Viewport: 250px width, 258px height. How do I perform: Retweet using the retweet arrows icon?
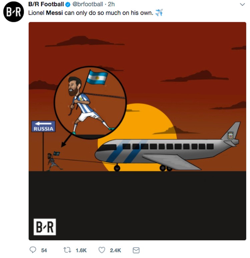(x=67, y=250)
